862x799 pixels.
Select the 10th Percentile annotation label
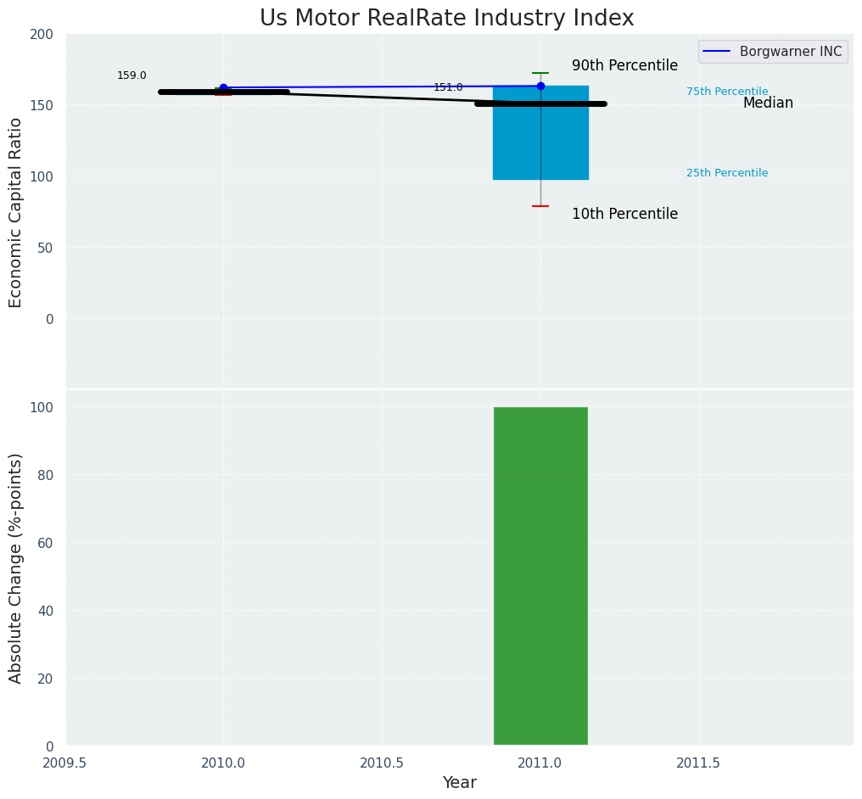[624, 215]
